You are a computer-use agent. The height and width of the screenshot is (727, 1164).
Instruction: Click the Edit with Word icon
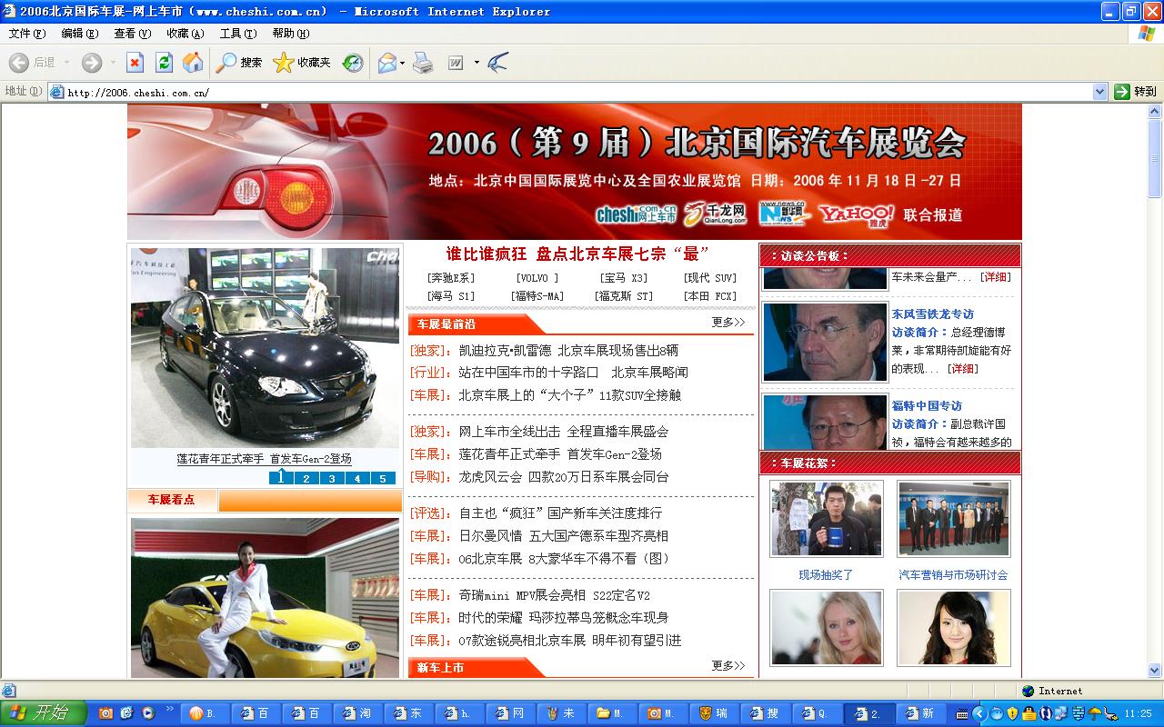coord(455,63)
